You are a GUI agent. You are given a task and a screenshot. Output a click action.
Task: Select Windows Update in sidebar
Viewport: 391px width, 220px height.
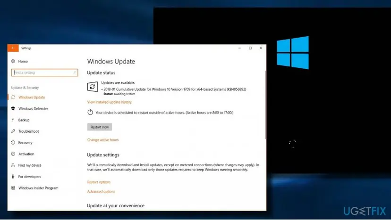click(x=32, y=98)
